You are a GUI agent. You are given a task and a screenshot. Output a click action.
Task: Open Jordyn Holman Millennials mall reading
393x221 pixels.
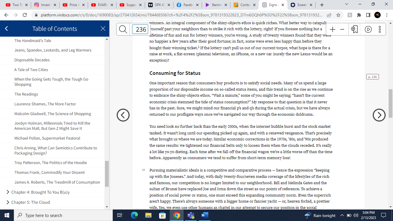[52, 126]
